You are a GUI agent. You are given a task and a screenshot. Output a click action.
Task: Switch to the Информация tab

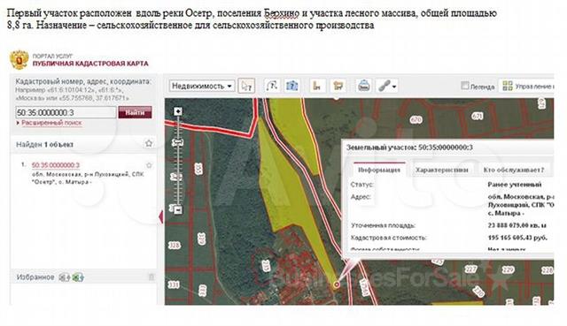pyautogui.click(x=379, y=170)
